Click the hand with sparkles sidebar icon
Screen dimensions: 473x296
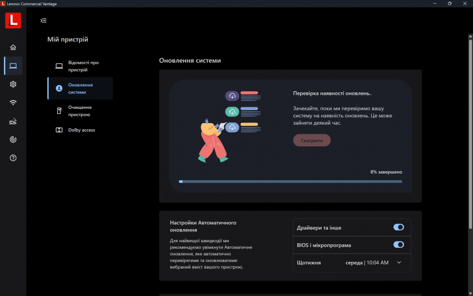point(13,121)
